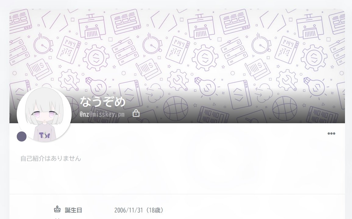
Task: Click the display name なうぞめ
Action: [x=103, y=102]
